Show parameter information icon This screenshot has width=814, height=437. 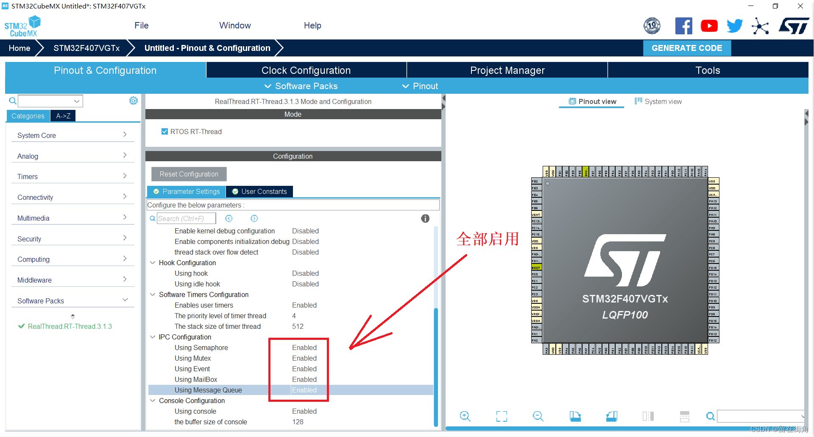point(425,218)
